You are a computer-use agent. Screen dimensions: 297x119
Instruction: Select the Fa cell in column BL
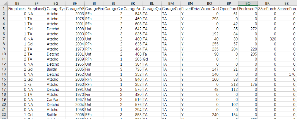coord(152,54)
